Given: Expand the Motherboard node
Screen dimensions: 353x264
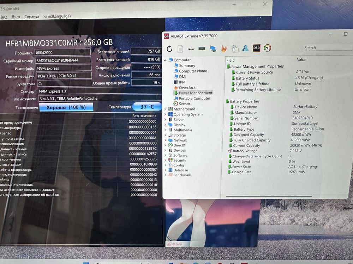Looking at the screenshot, I should (x=165, y=109).
